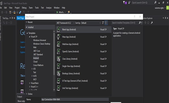The height and width of the screenshot is (103, 169).
Task: Select the Blank App (Android) template icon
Action: pyautogui.click(x=58, y=30)
